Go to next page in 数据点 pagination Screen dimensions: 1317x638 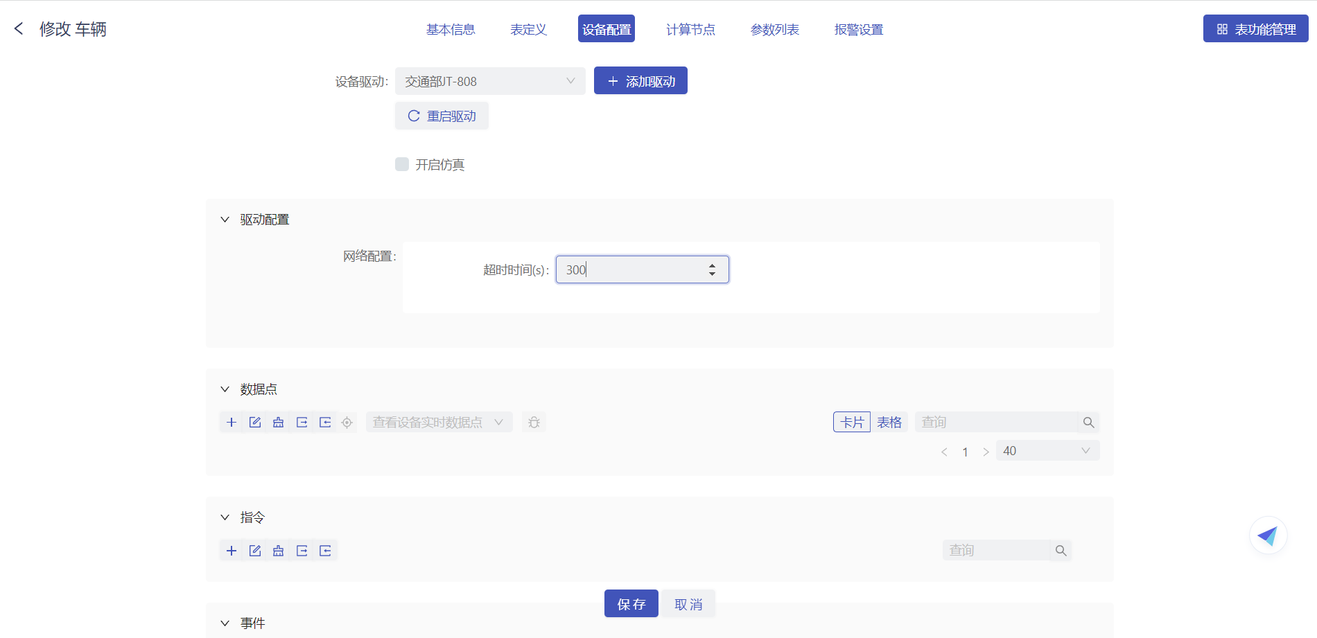pyautogui.click(x=986, y=452)
